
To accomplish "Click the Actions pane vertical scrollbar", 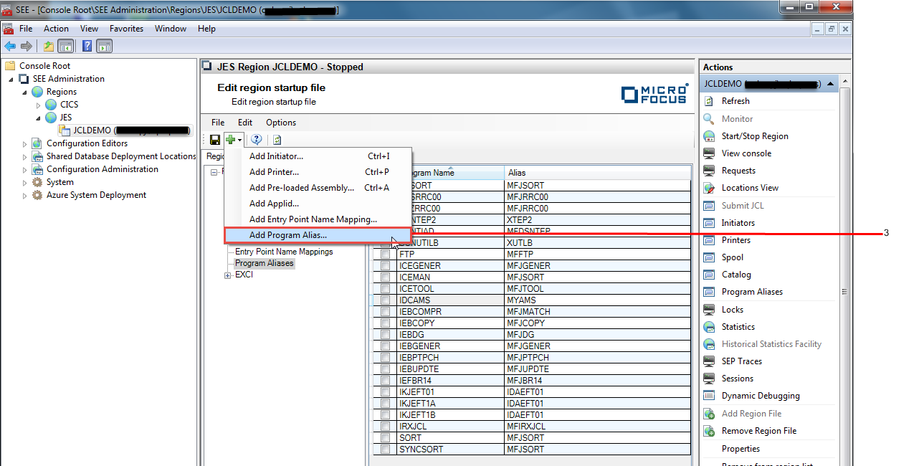I will tap(844, 291).
